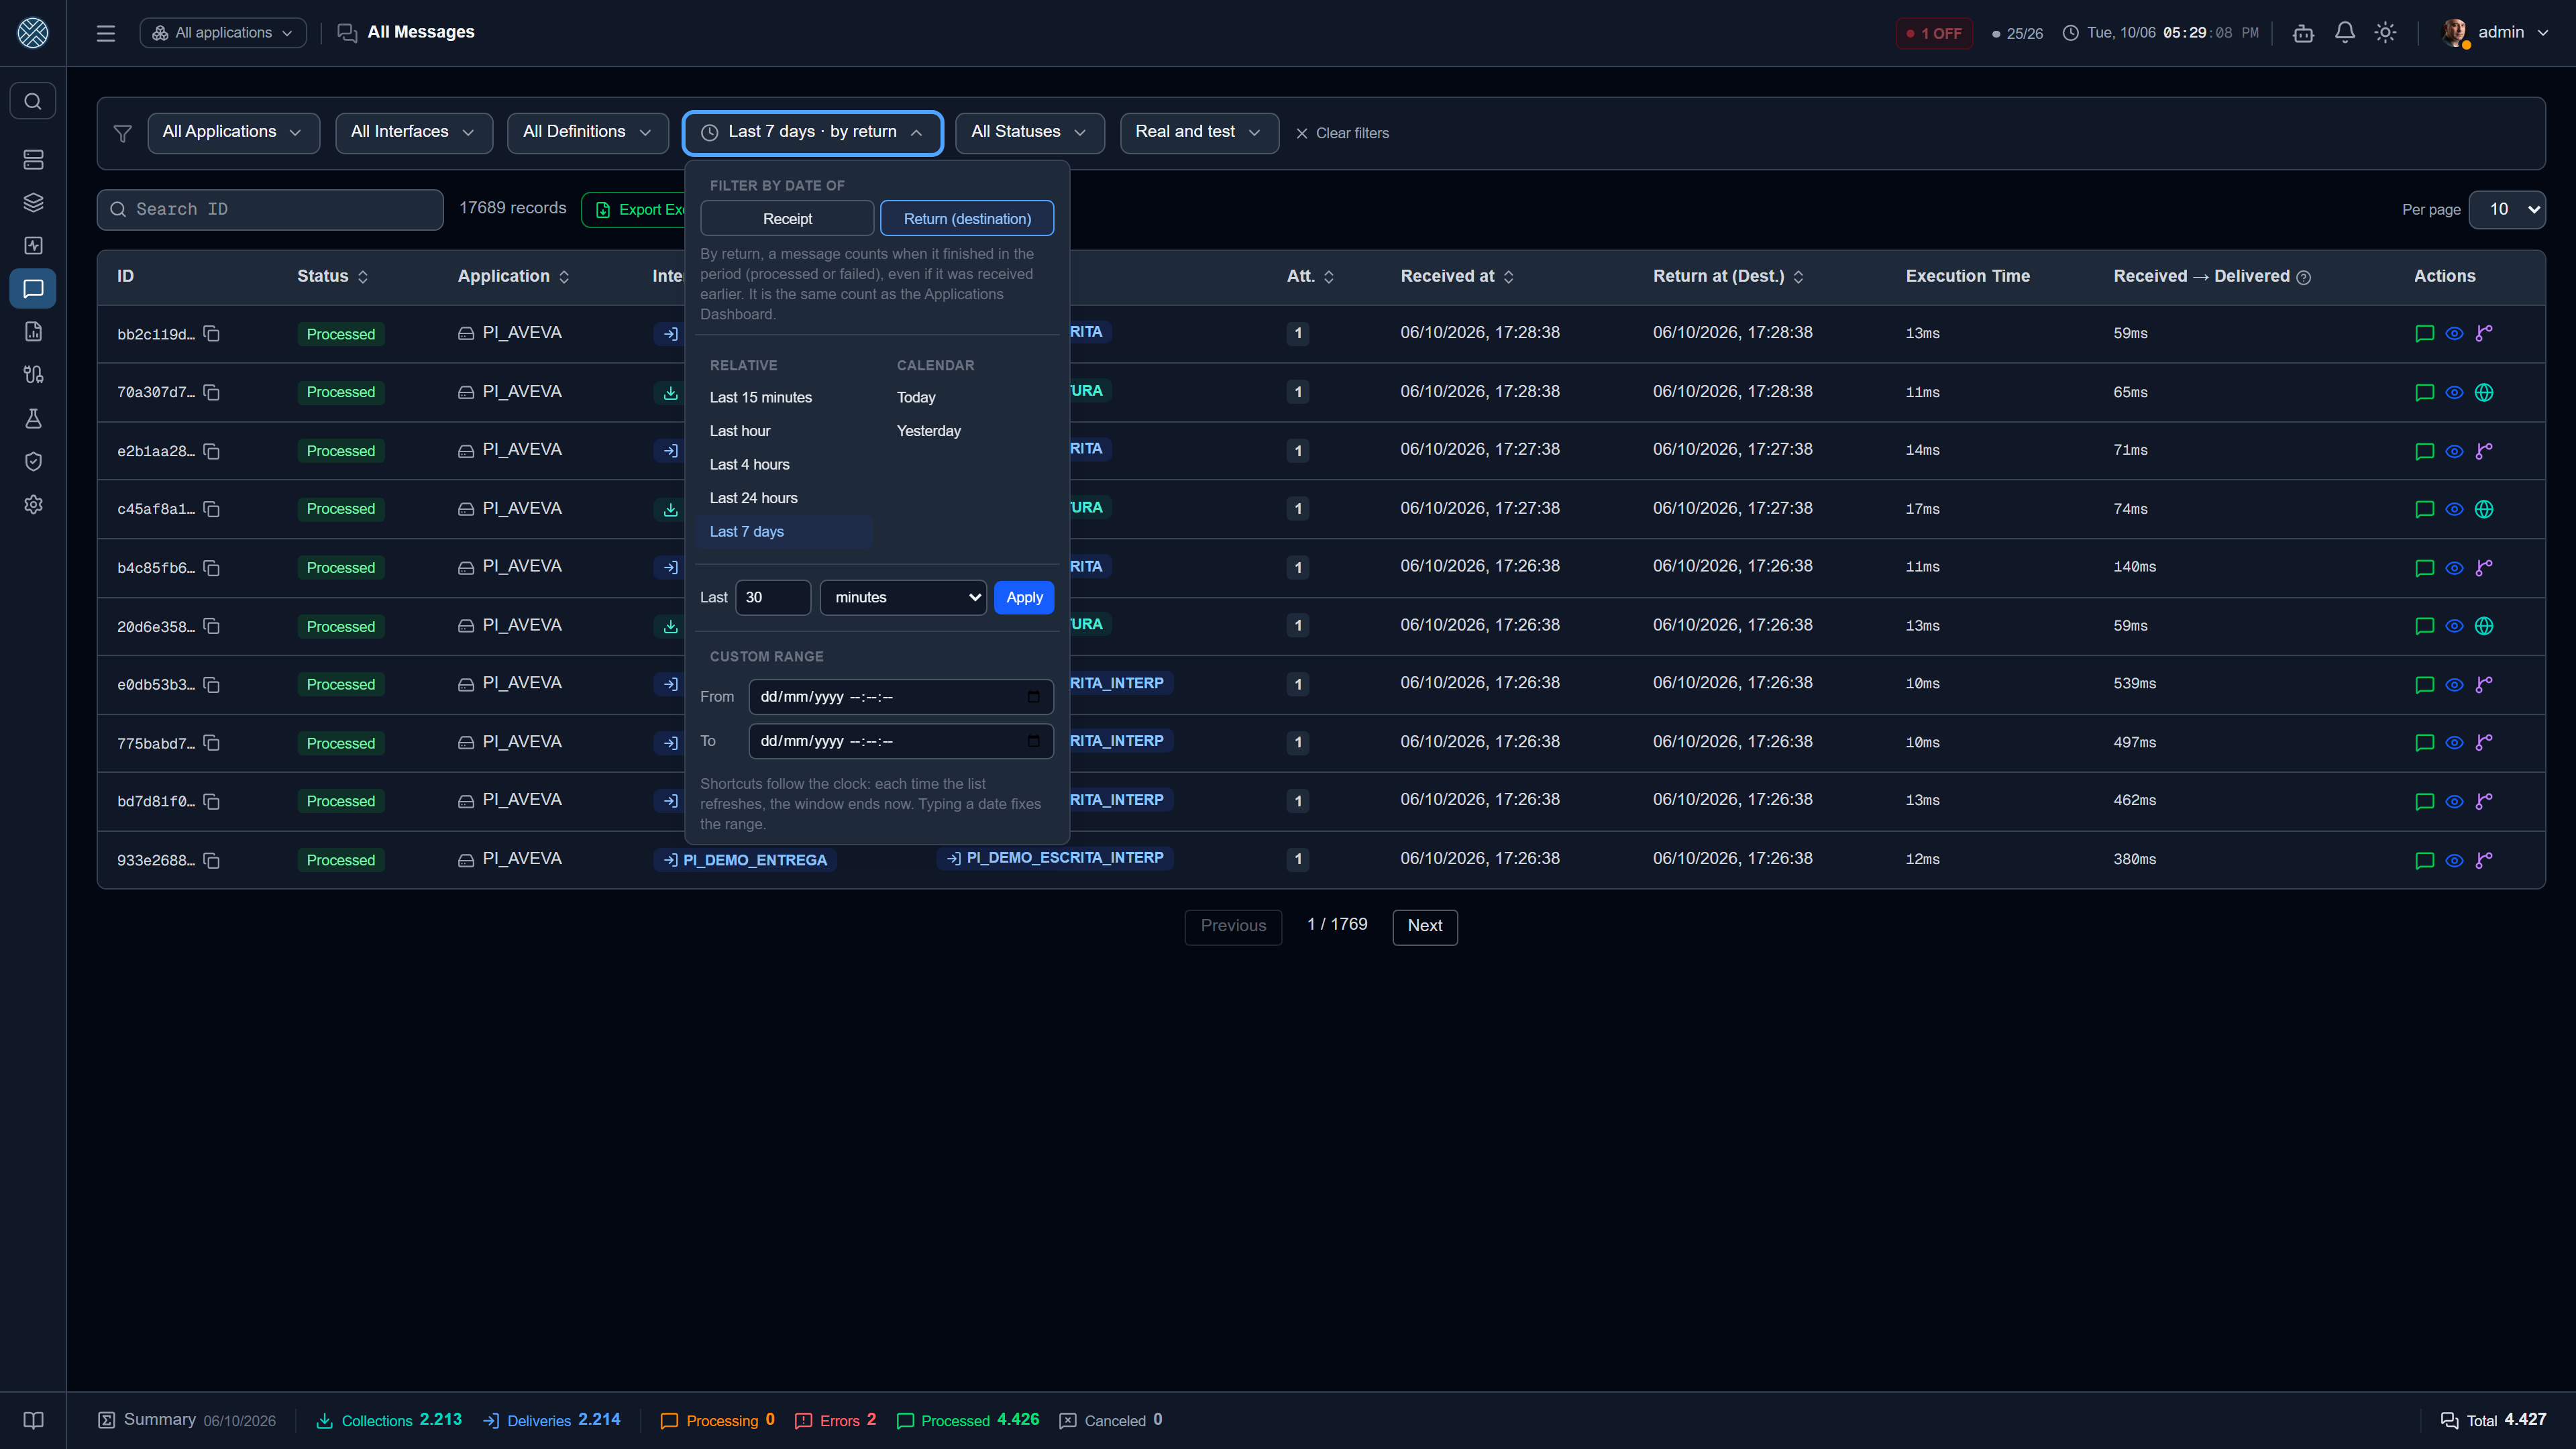Select Return (destination) filter mode
Image resolution: width=2576 pixels, height=1449 pixels.
tap(967, 219)
